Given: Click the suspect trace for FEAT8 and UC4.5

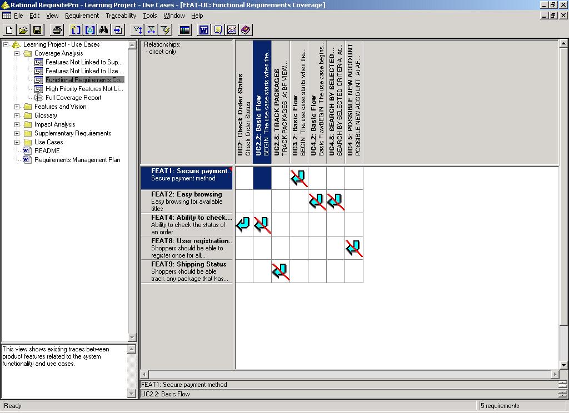Looking at the screenshot, I should pyautogui.click(x=354, y=248).
